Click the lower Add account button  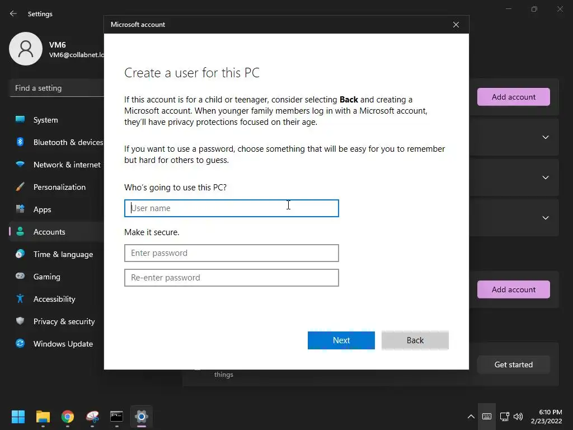tap(514, 289)
